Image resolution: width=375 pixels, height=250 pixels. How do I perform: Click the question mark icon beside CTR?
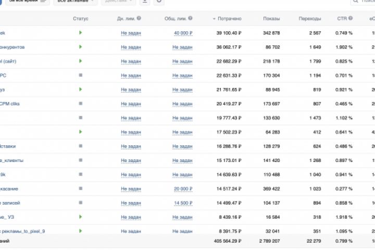click(351, 19)
